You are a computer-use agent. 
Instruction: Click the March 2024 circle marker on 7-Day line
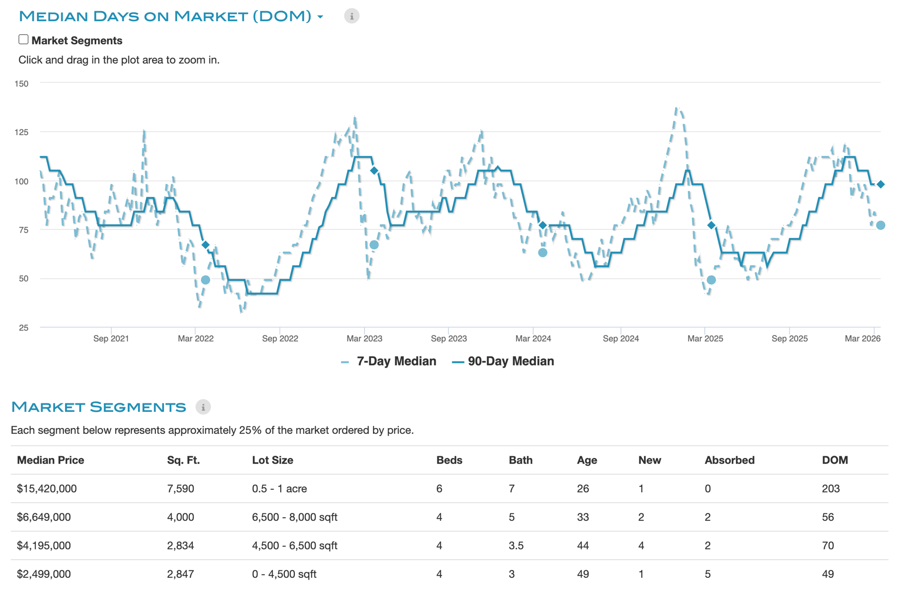(x=543, y=253)
